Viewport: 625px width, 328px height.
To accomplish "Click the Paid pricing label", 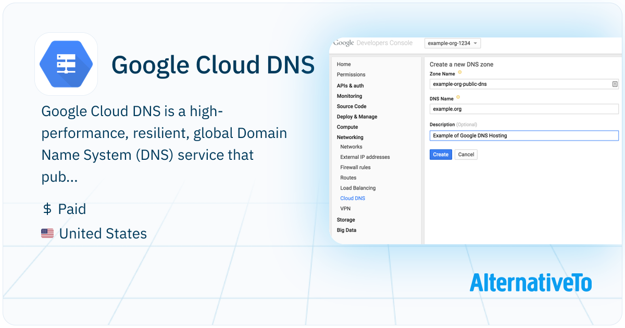I will click(72, 209).
